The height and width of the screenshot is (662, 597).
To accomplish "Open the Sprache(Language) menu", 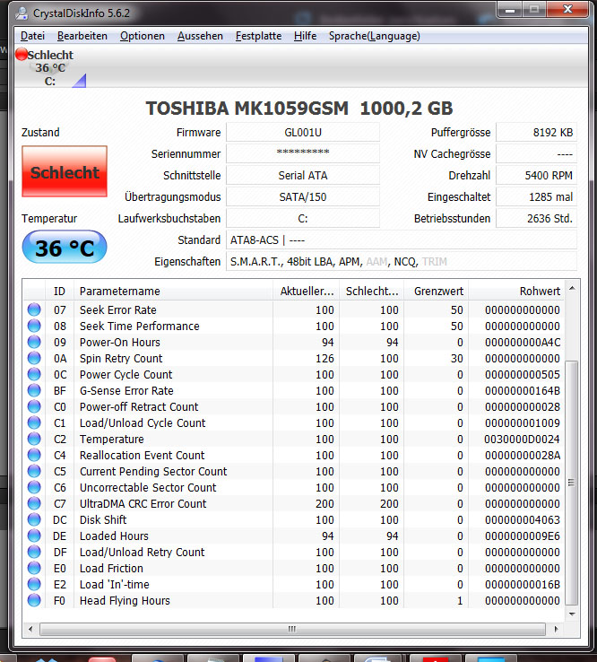I will (x=374, y=36).
